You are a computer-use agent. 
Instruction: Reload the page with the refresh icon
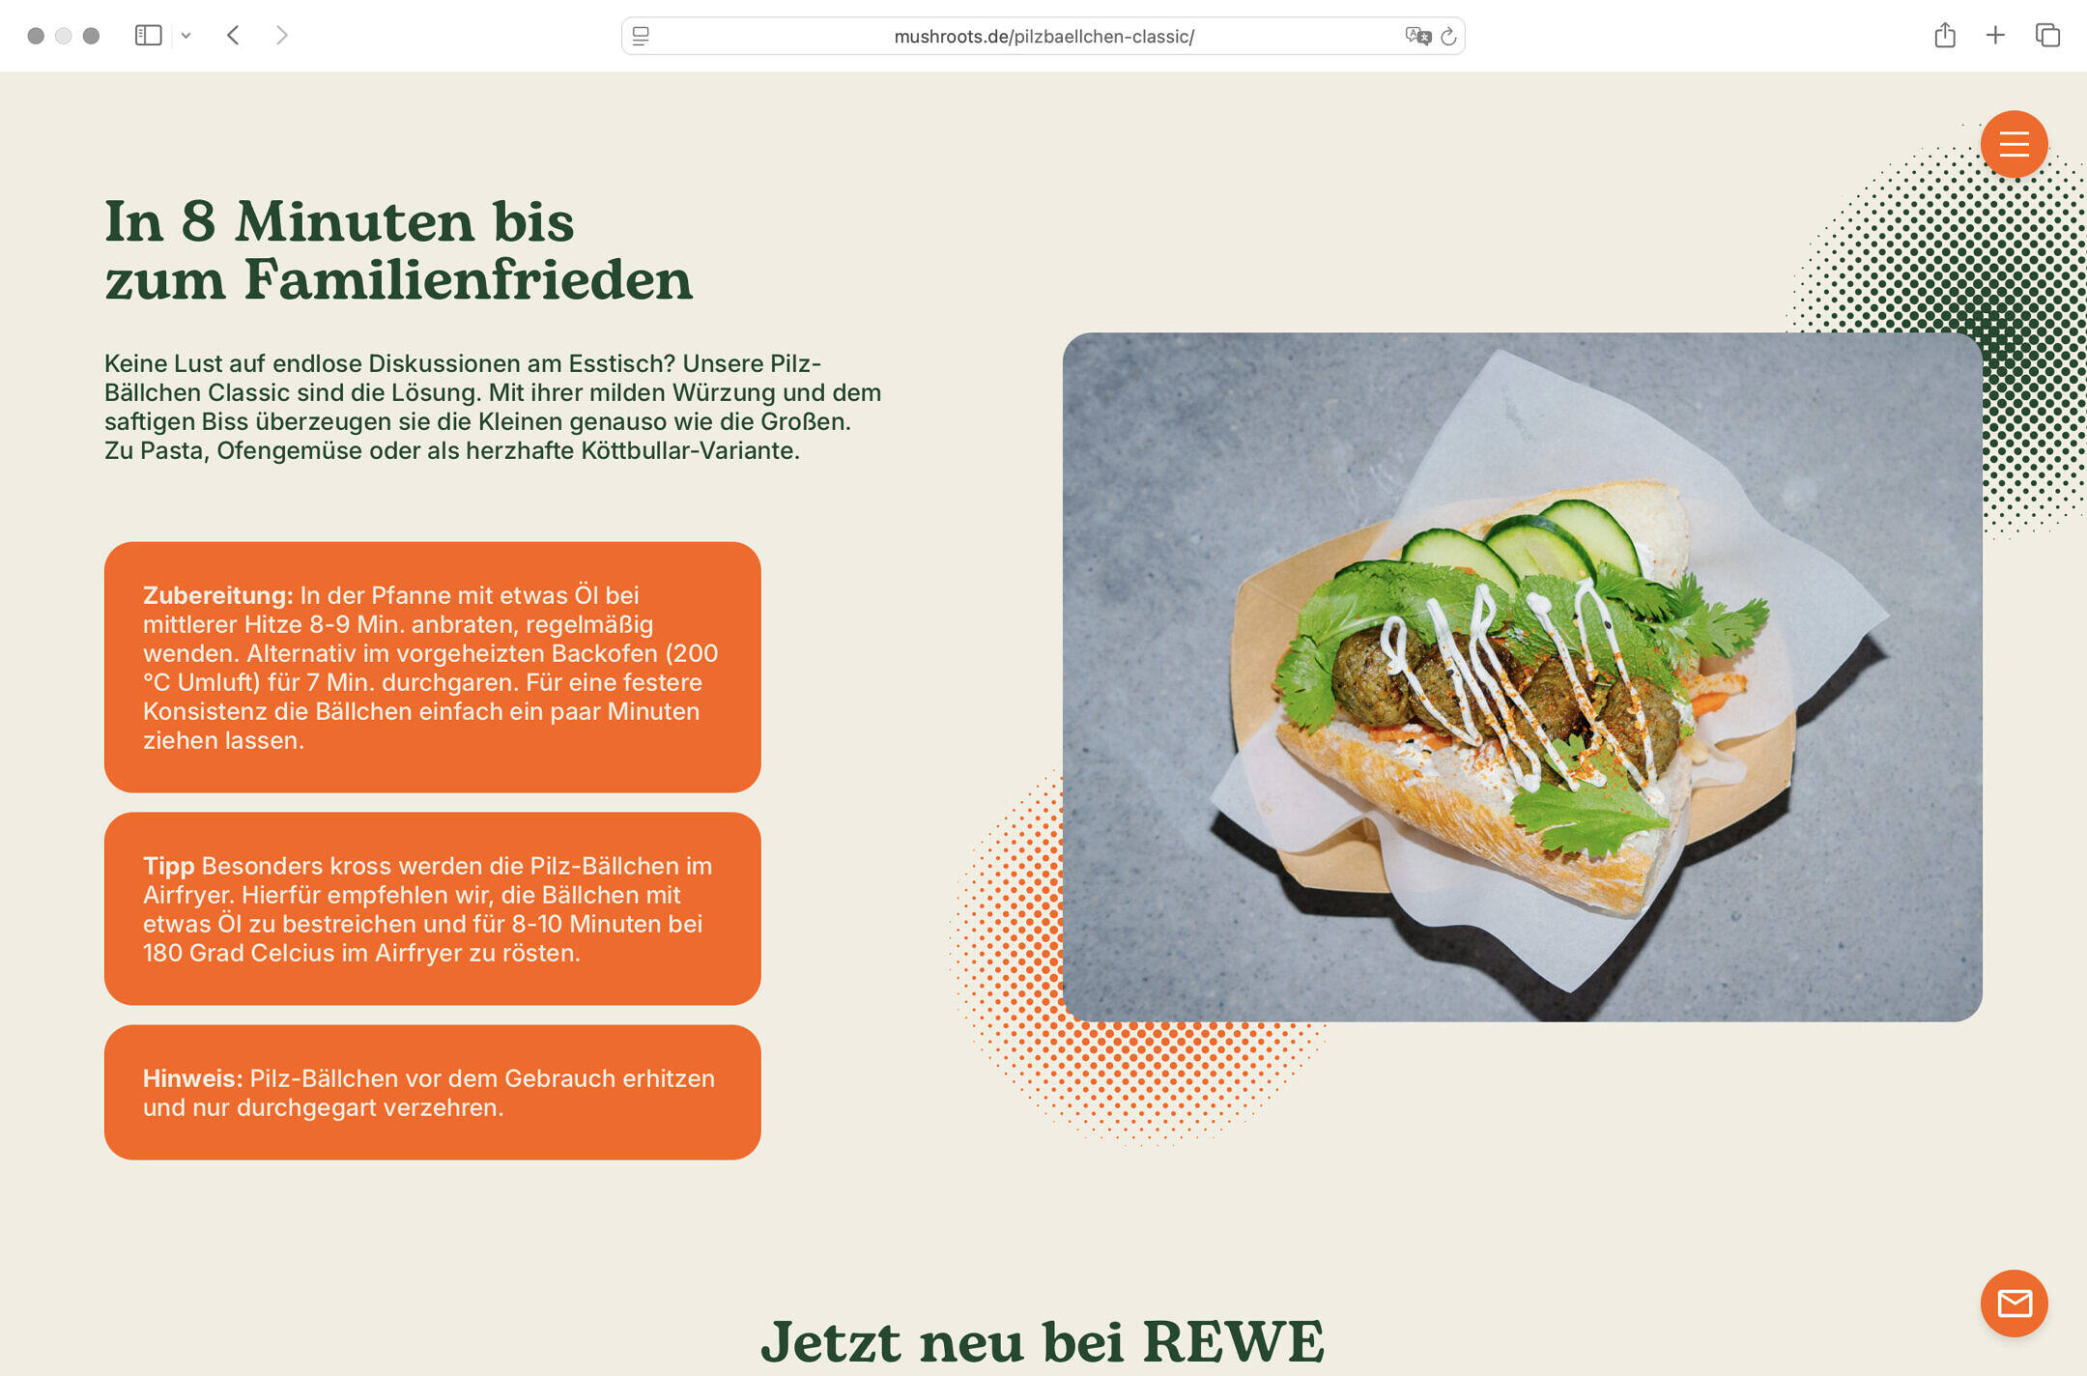coord(1447,37)
